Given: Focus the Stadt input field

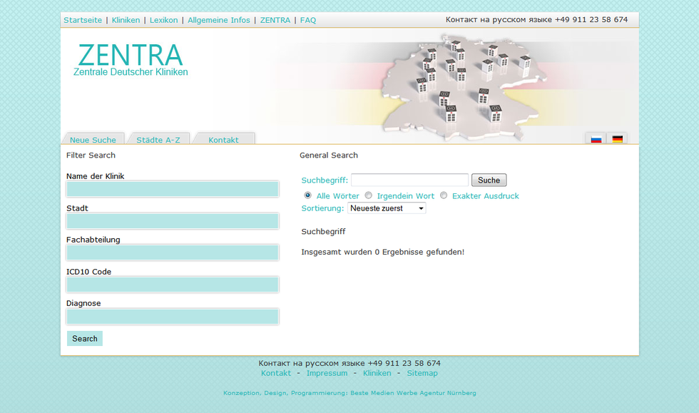Looking at the screenshot, I should tap(173, 221).
